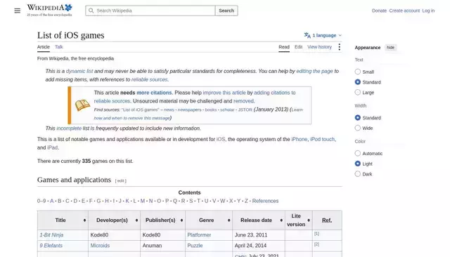The image size is (450, 257).
Task: Open the Microids developer link
Action: tap(100, 246)
